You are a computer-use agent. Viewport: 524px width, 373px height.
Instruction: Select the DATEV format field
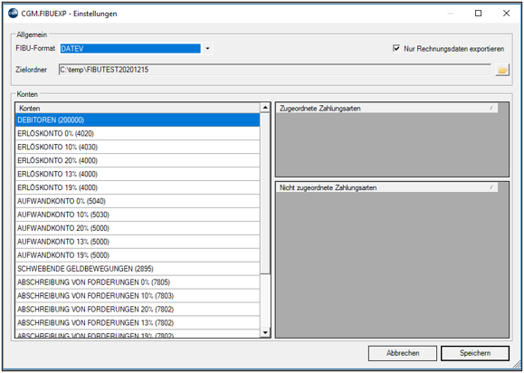130,49
